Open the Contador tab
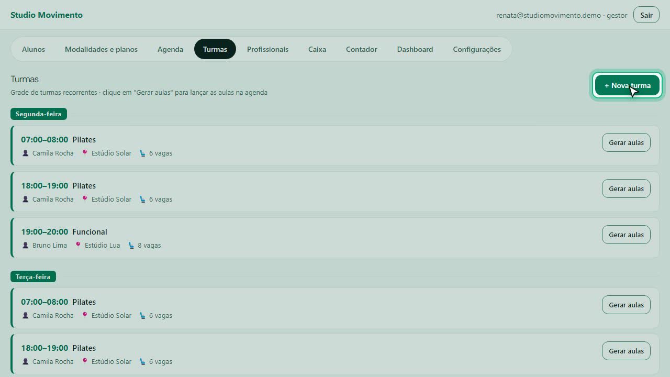 (x=361, y=49)
